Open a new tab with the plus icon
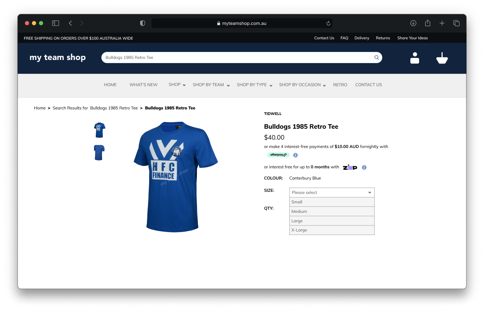 tap(442, 23)
